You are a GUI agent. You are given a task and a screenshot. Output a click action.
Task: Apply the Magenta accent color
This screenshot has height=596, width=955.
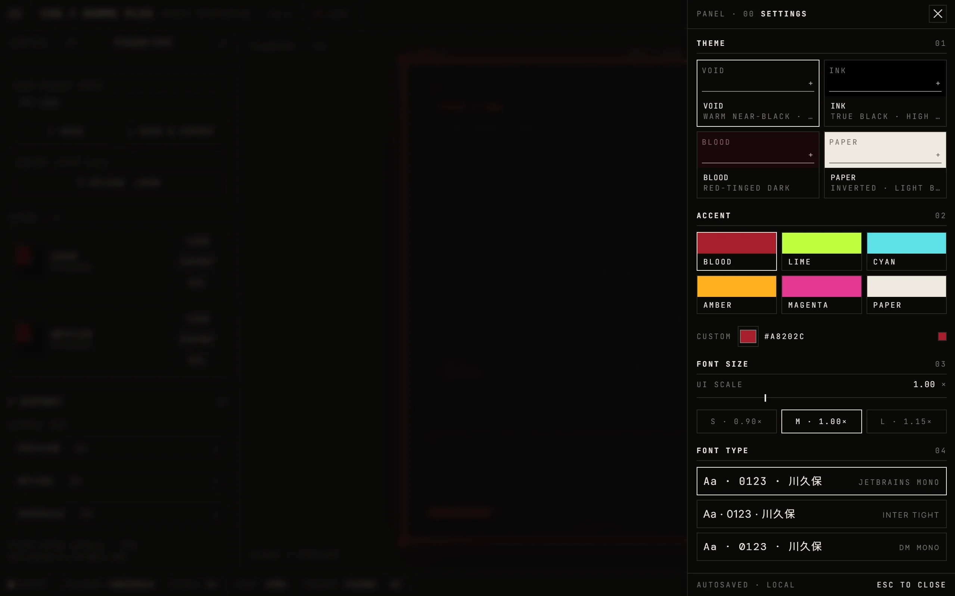click(821, 295)
